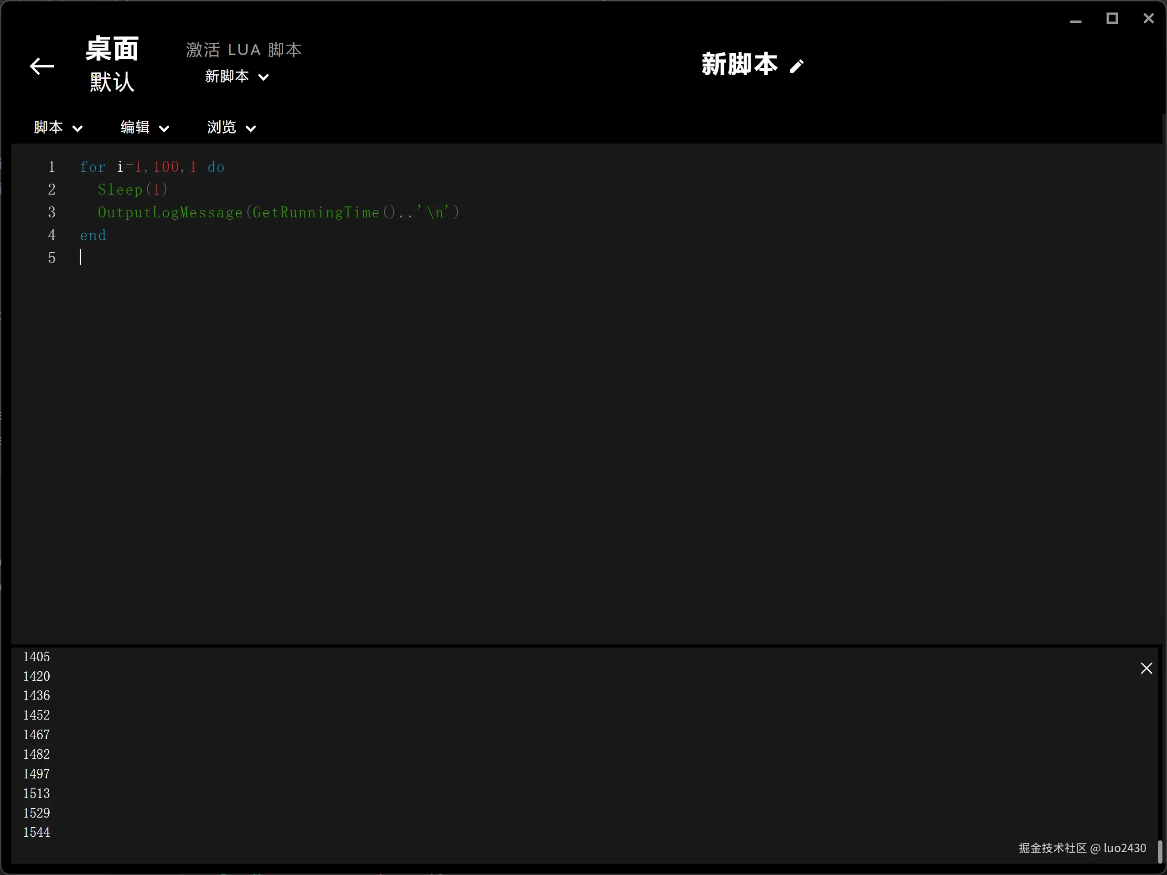The height and width of the screenshot is (875, 1167).
Task: Click the pencil icon to rename 新脚本
Action: pos(796,67)
